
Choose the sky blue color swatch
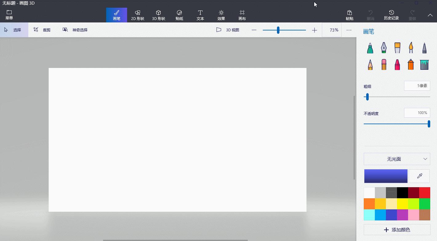coord(380,215)
